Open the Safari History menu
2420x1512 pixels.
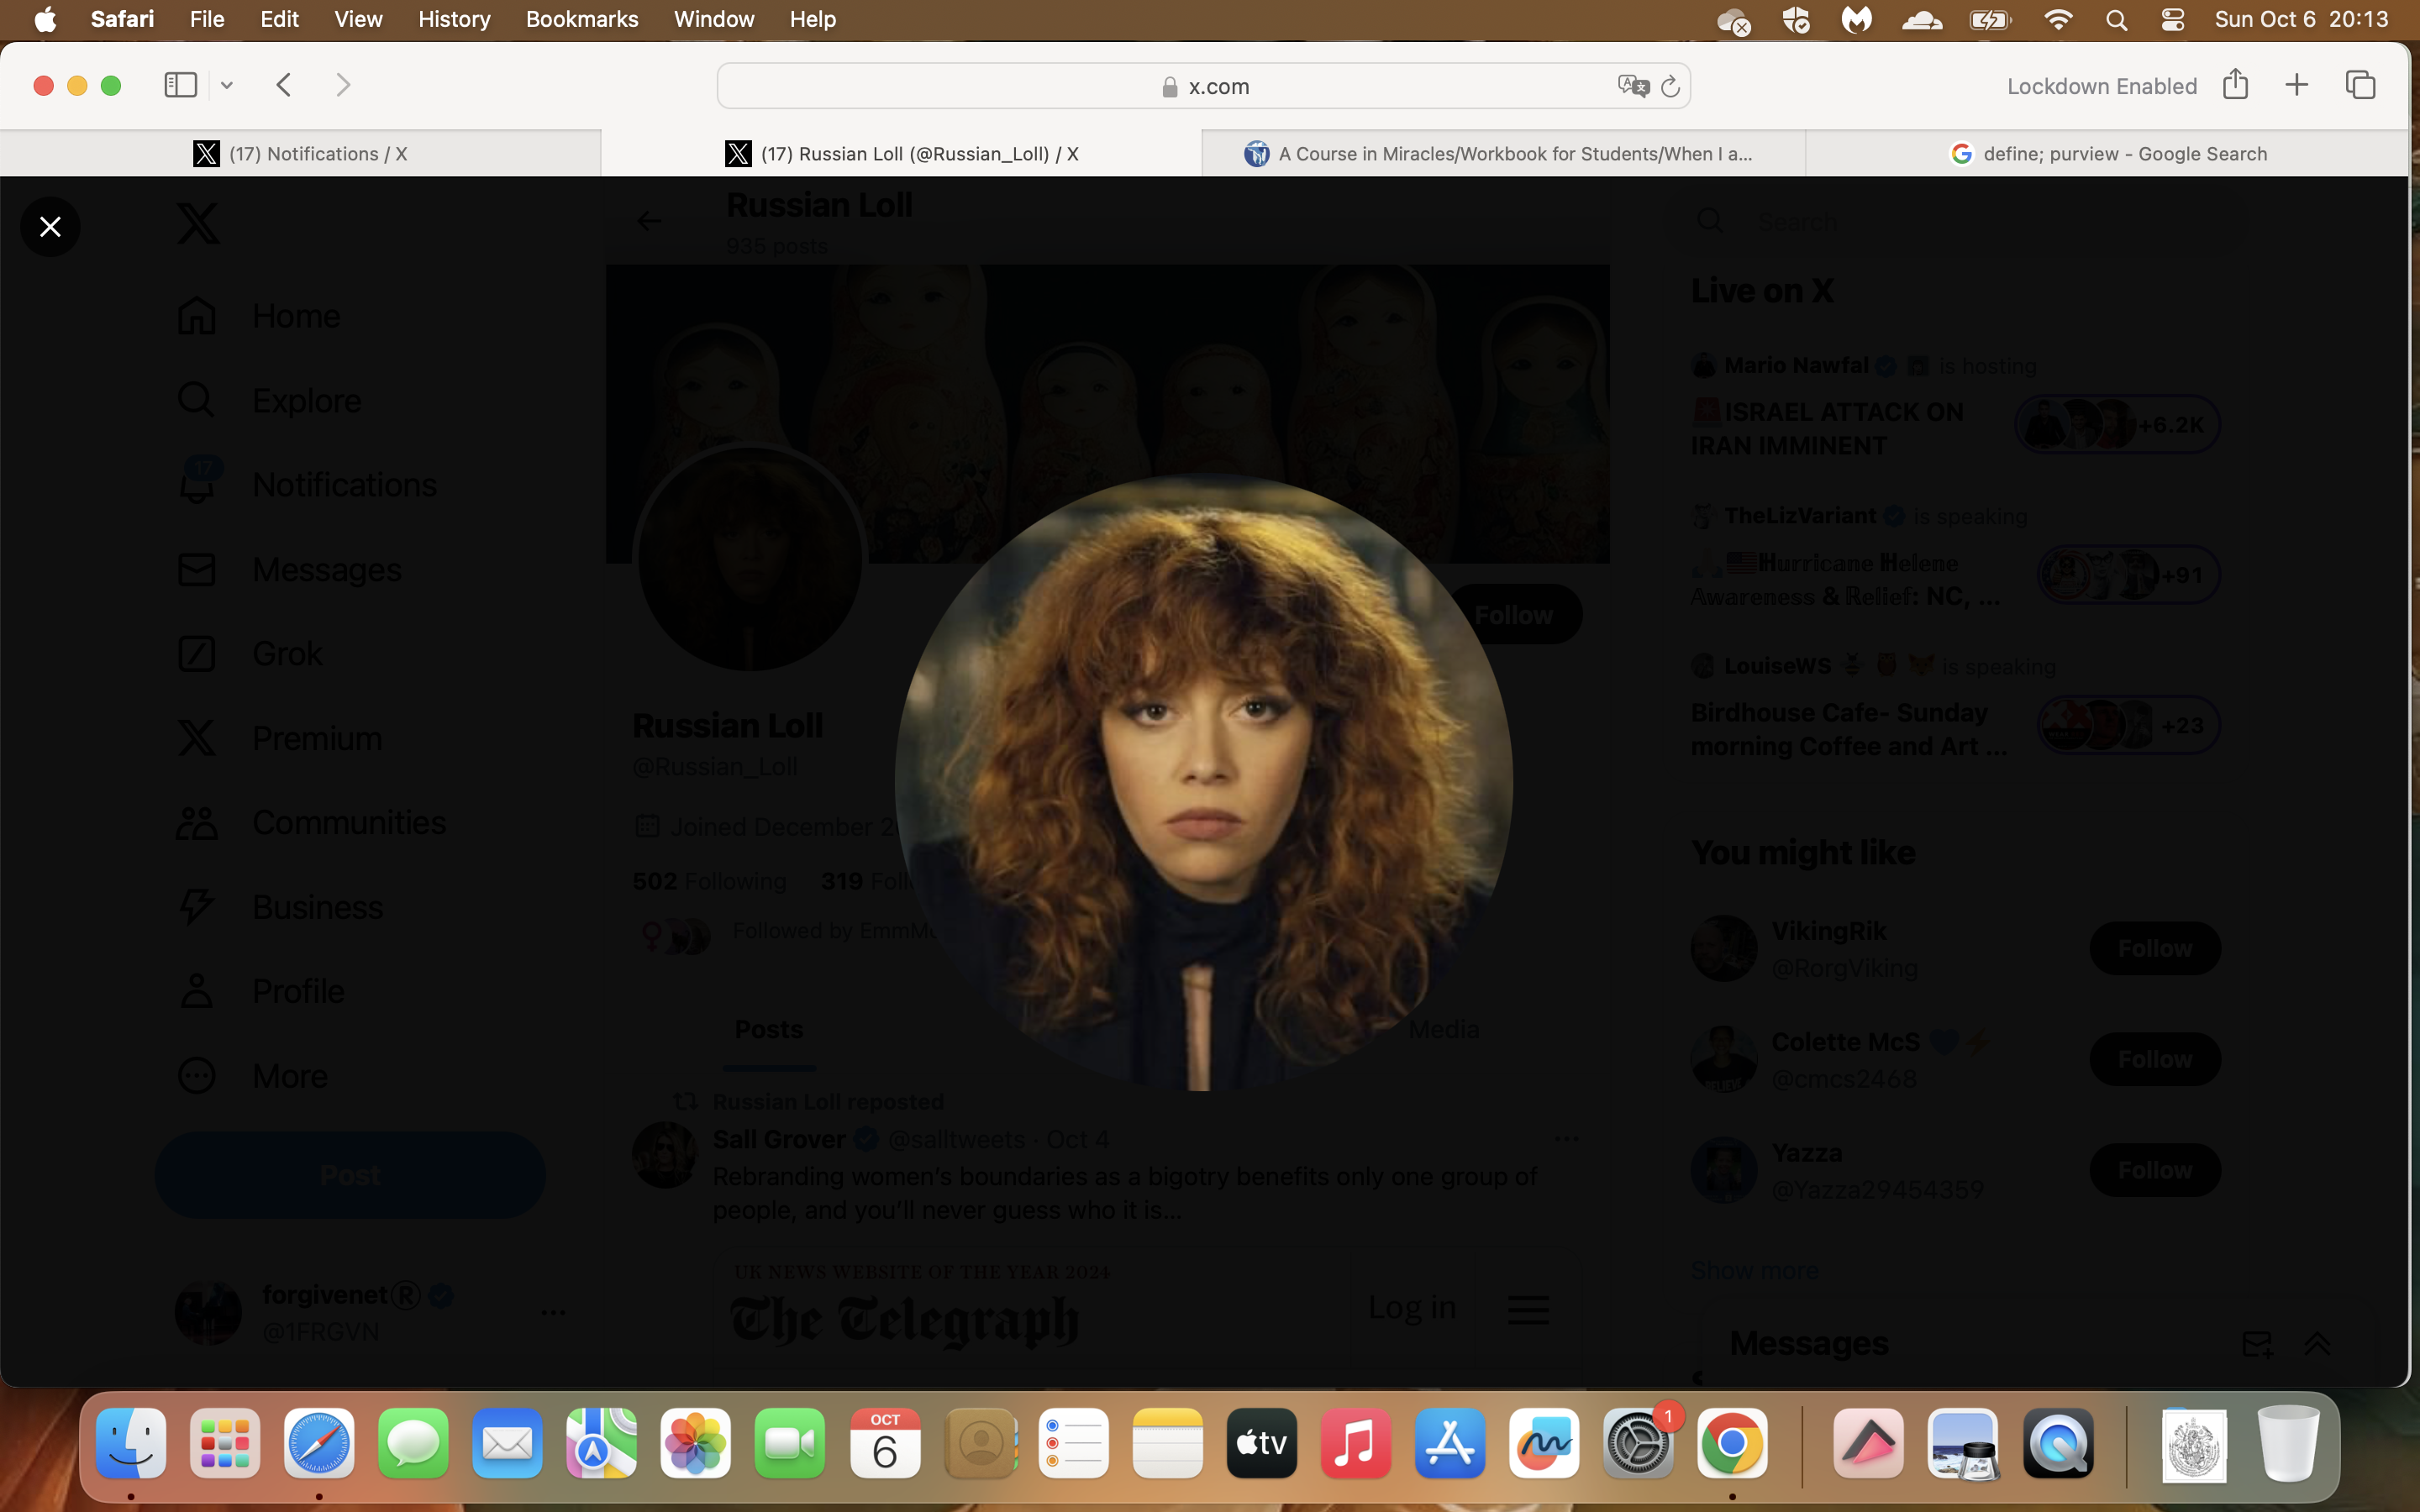pos(454,19)
